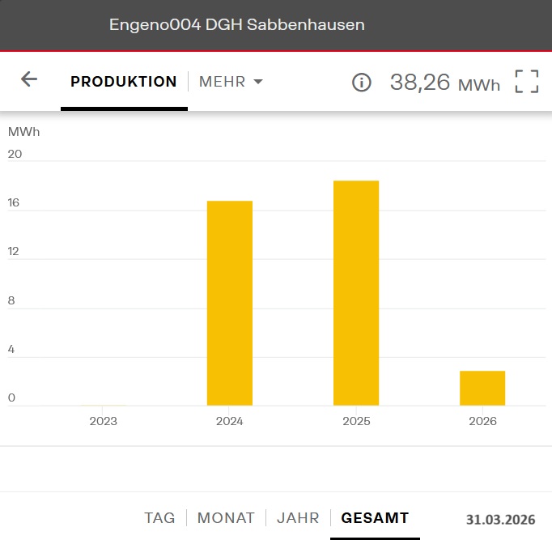Click the MWh axis unit label
This screenshot has width=552, height=540.
pos(23,131)
